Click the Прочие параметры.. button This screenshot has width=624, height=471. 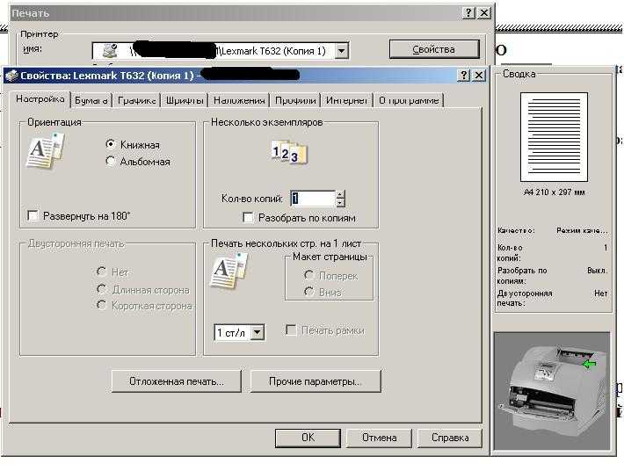point(316,381)
